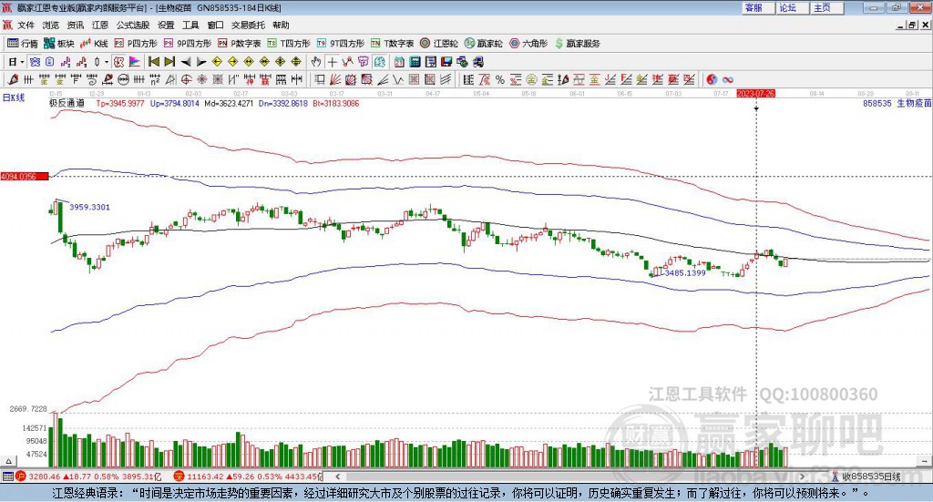Open the calculator icon
The height and width of the screenshot is (502, 933).
[x=415, y=62]
